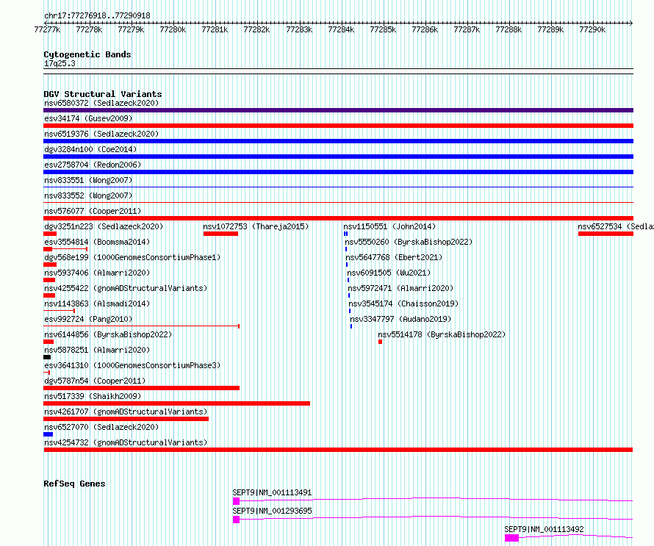Viewport: 654px width, 546px height.
Task: Open nsv1150551 (John2014) variant
Action: click(389, 226)
